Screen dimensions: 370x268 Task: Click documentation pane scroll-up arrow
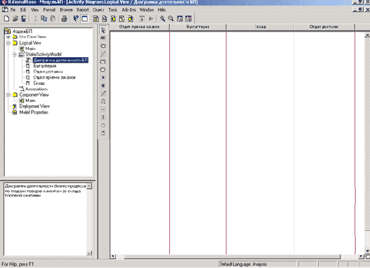point(89,187)
